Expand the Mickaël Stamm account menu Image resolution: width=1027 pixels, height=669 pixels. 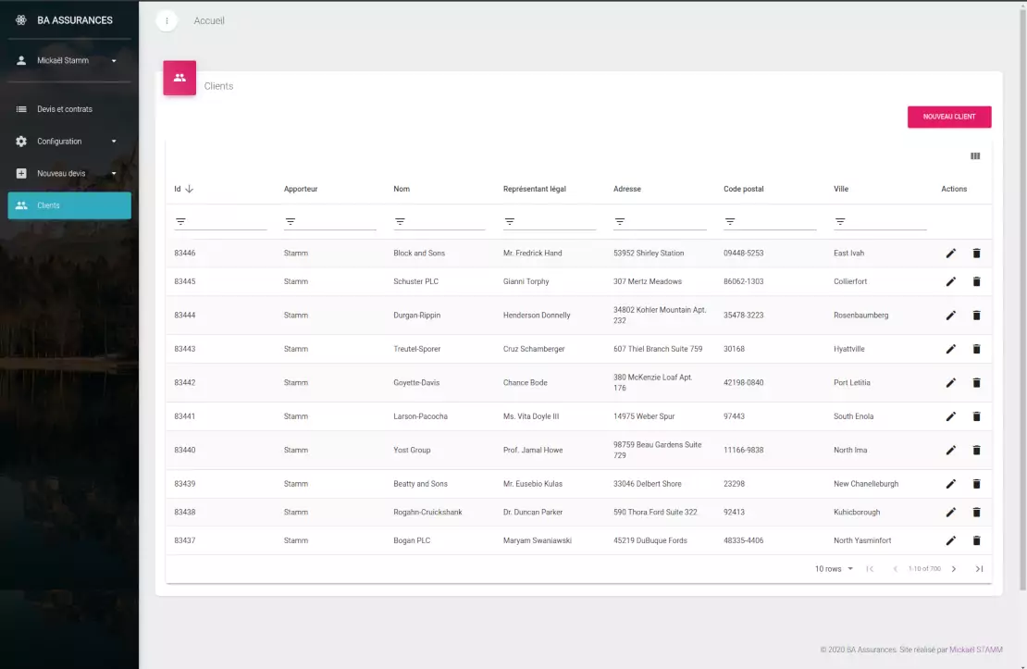69,60
